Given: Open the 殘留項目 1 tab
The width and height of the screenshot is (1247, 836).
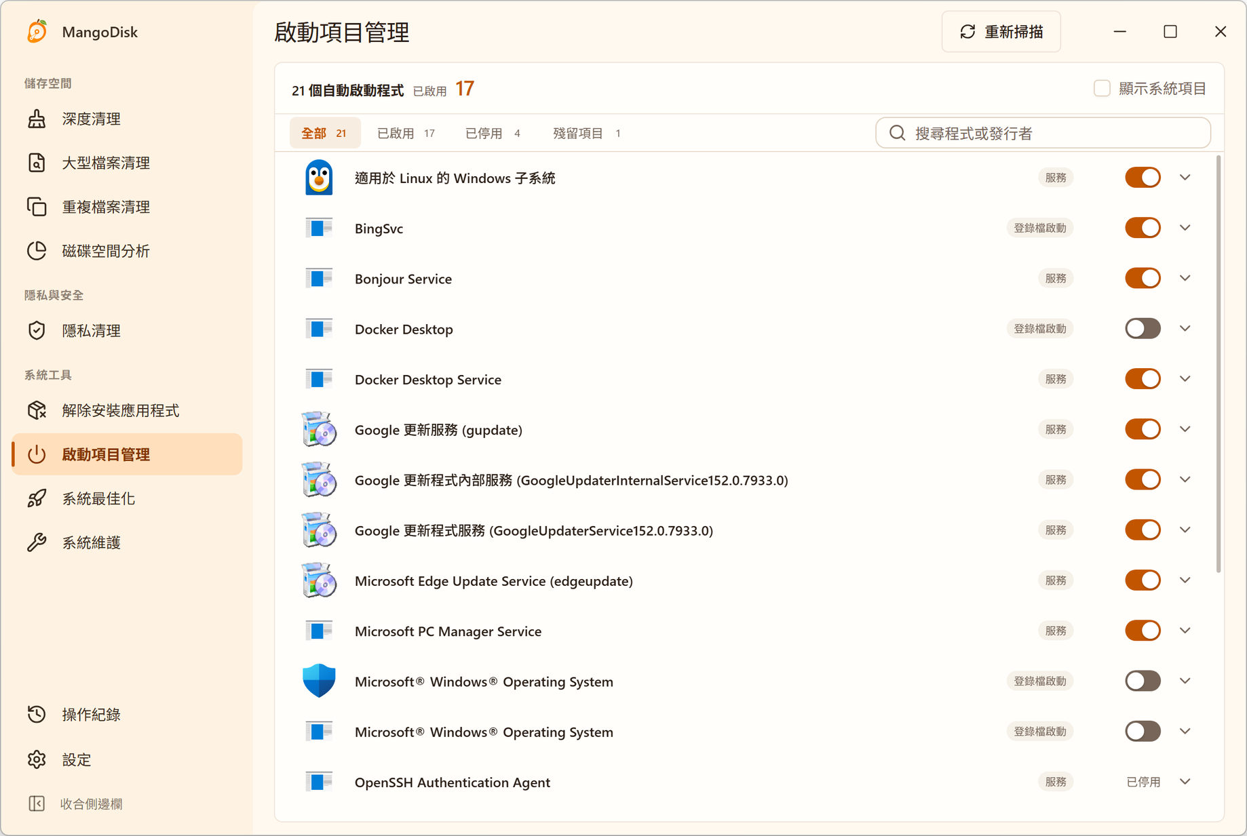Looking at the screenshot, I should pos(587,133).
